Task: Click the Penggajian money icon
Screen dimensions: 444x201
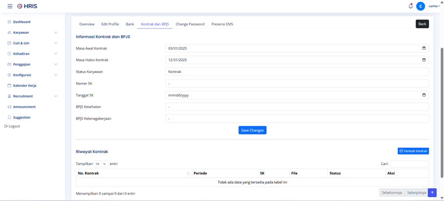Action: pos(9,65)
